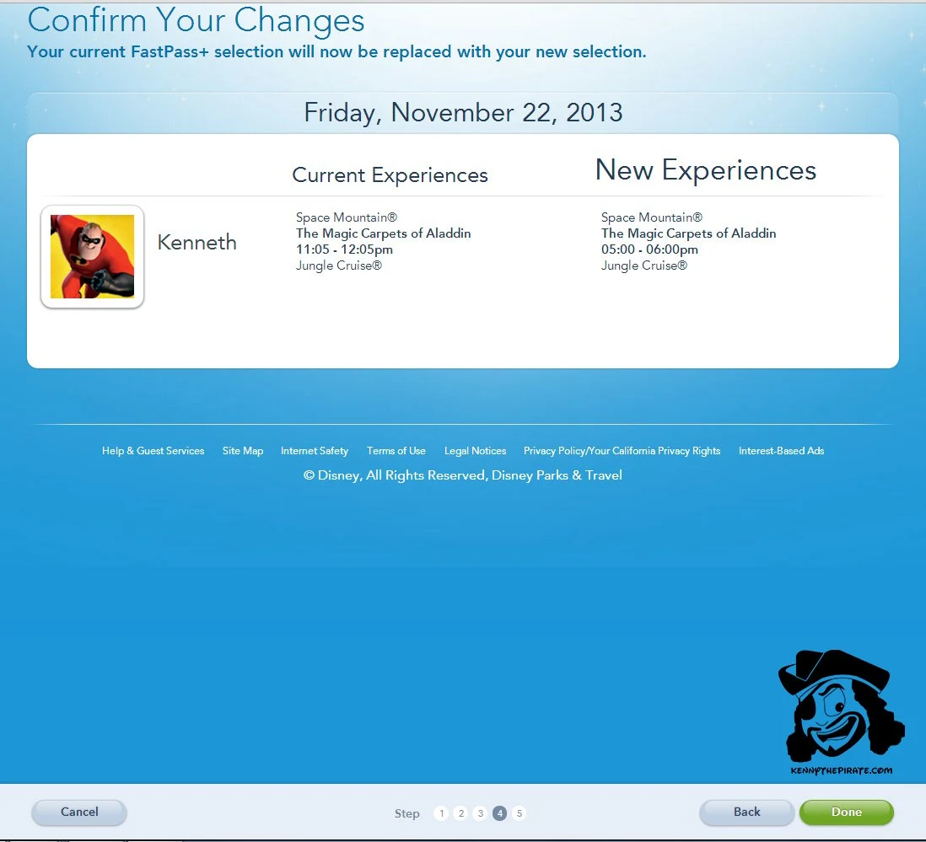Open Interest-Based Ads link
Image resolution: width=926 pixels, height=842 pixels.
[x=781, y=451]
